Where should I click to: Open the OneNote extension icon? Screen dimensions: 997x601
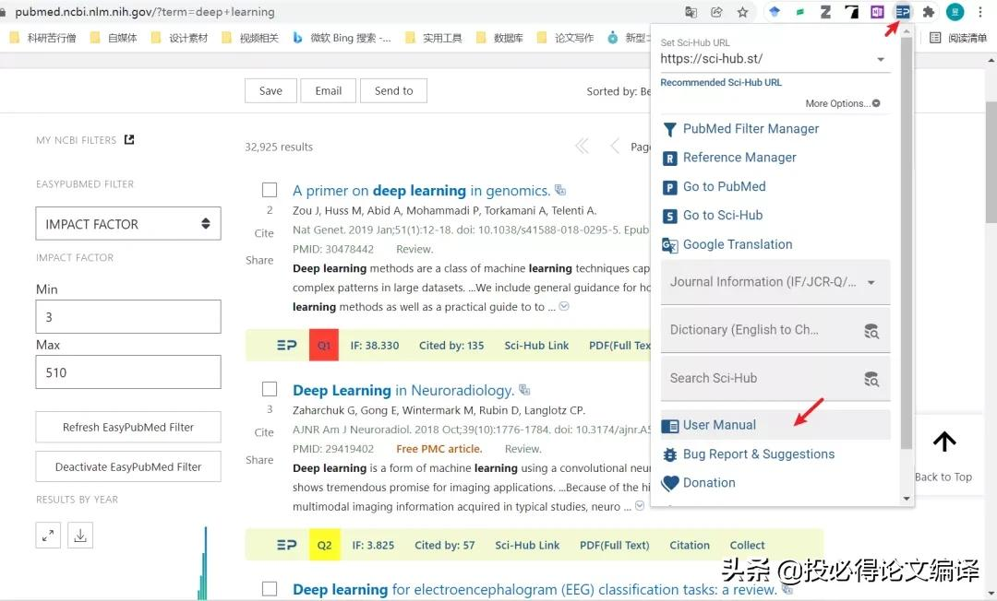click(x=877, y=11)
